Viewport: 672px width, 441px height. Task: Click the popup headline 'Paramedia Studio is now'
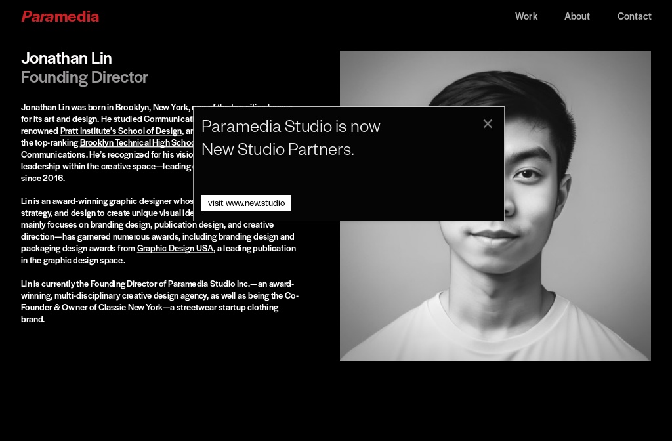click(291, 127)
